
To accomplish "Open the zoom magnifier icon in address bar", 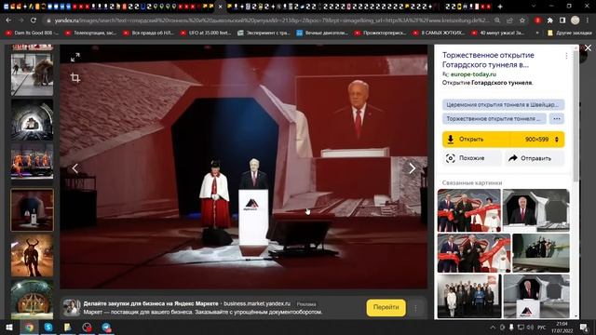I will (x=497, y=20).
